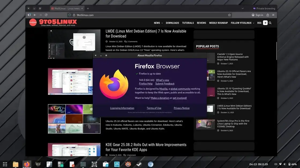Open the applications grid in the taskbar
This screenshot has height=168, width=300.
[5, 164]
